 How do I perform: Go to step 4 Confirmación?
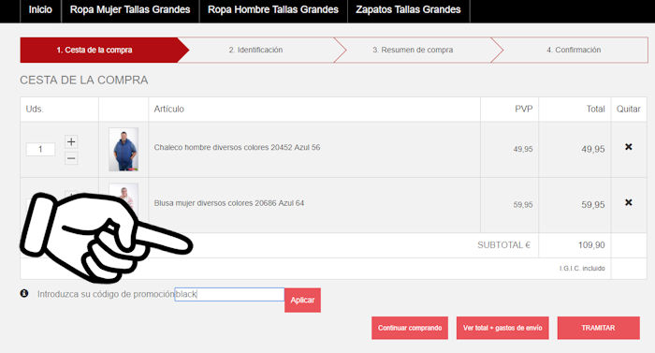[574, 51]
